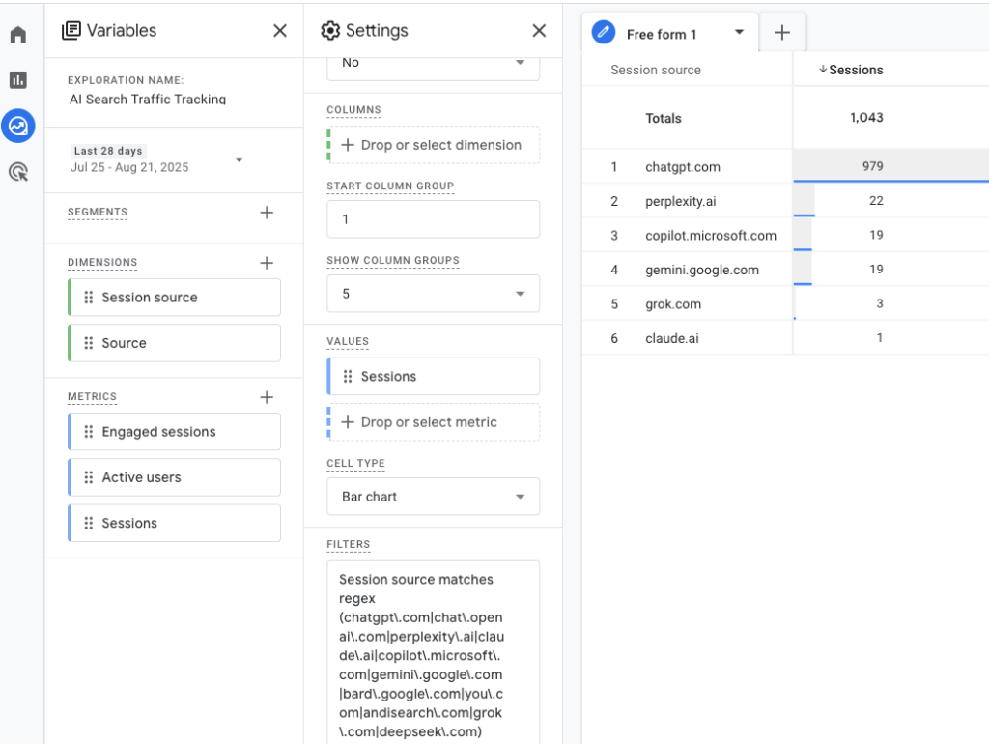The image size is (989, 744).
Task: Click Sessions column header
Action: point(856,70)
